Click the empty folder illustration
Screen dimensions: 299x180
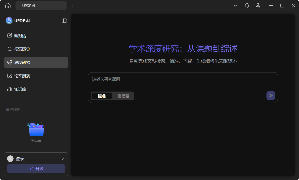point(36,130)
